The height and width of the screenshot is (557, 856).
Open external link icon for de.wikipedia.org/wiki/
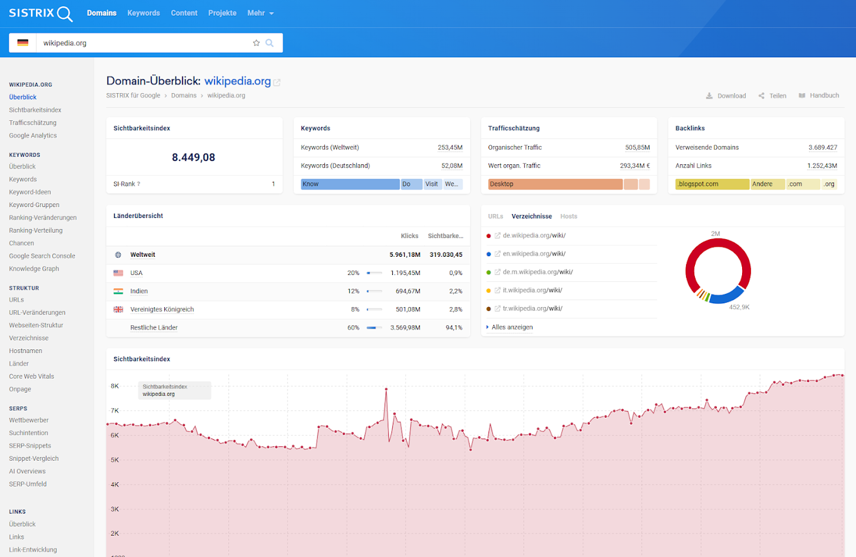[497, 236]
